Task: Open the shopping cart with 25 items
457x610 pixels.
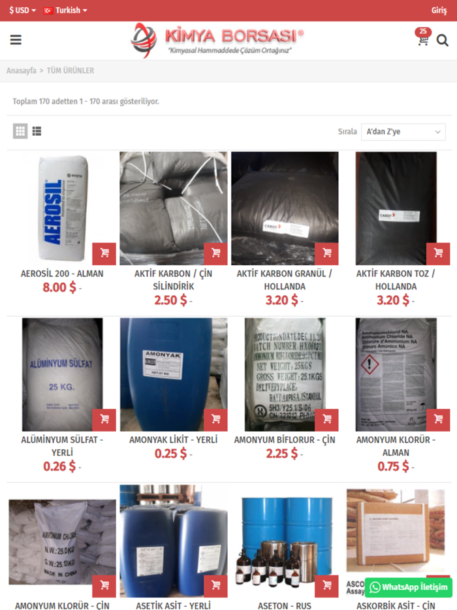Action: (423, 37)
